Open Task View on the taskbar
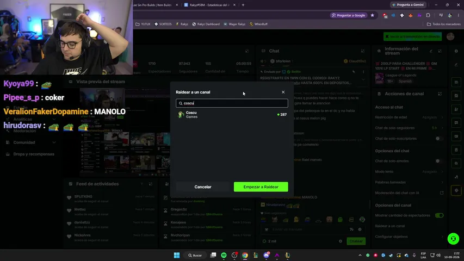Screen dimensions: 464x261 pyautogui.click(x=213, y=256)
